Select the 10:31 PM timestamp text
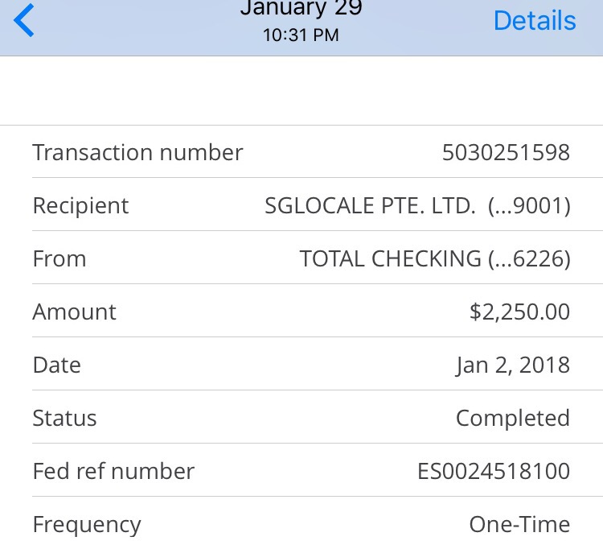 click(301, 35)
